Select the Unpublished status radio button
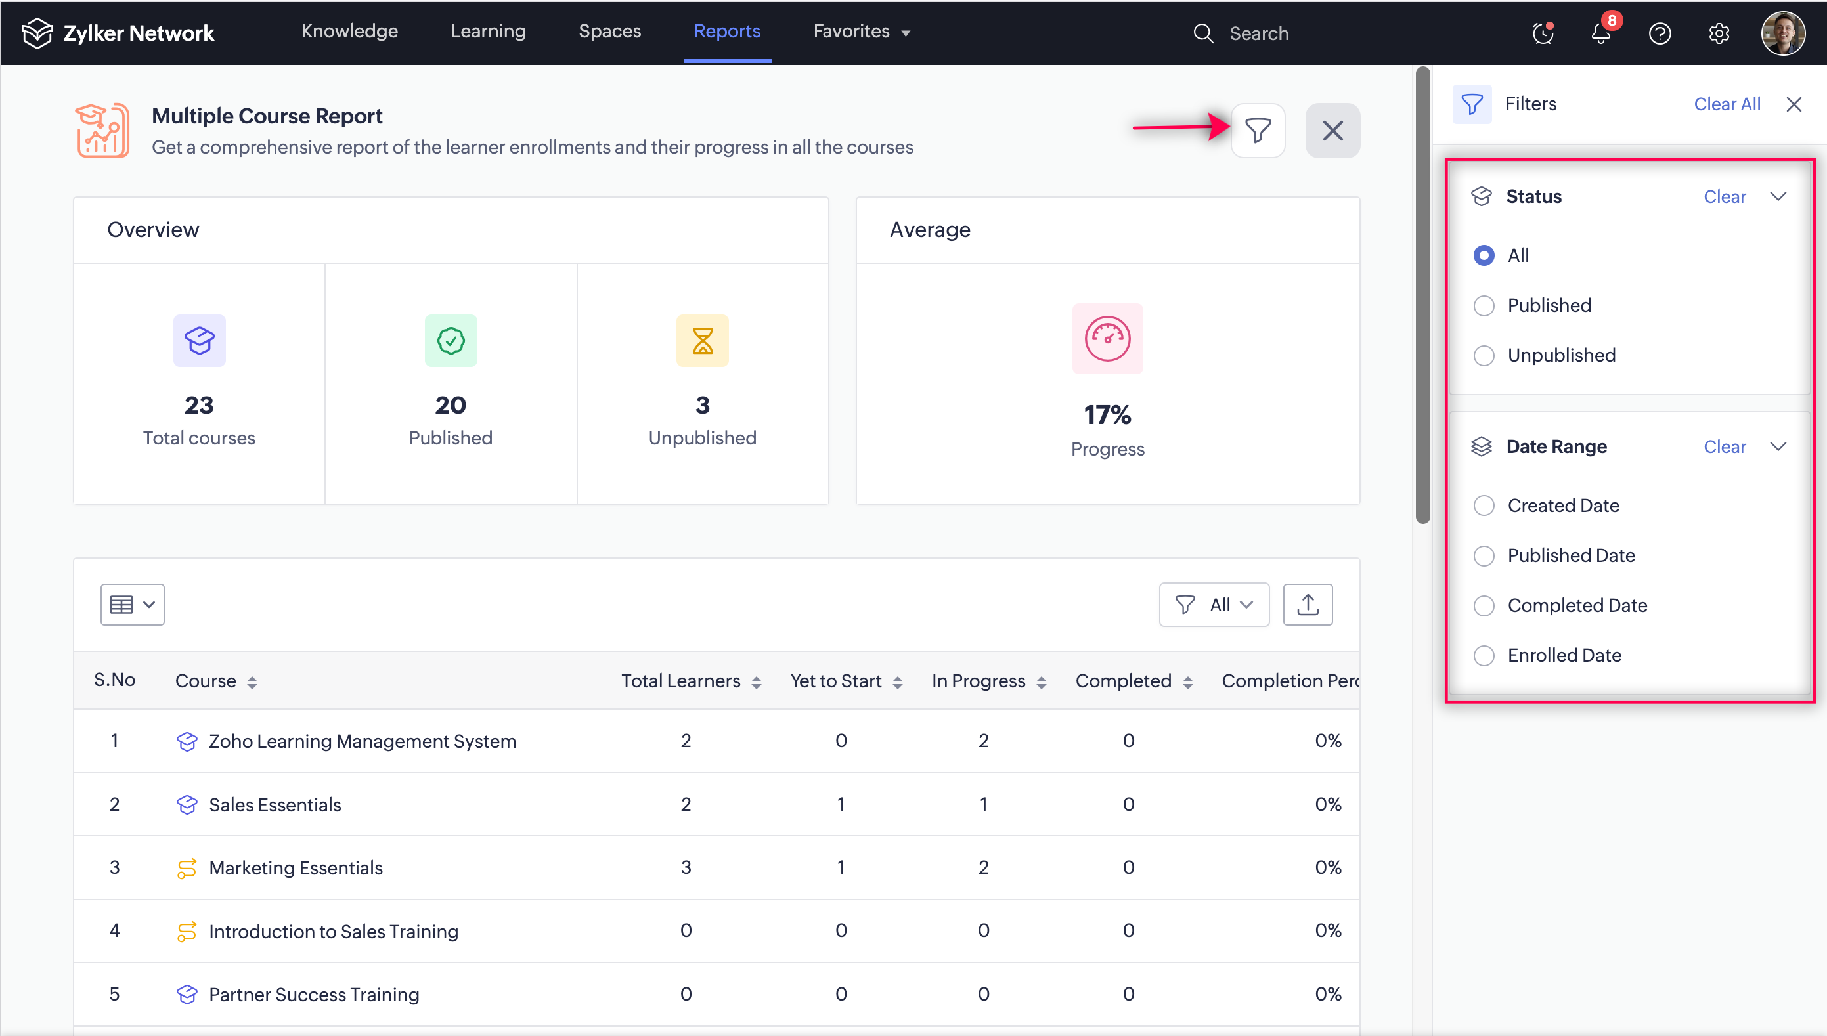 (x=1484, y=356)
